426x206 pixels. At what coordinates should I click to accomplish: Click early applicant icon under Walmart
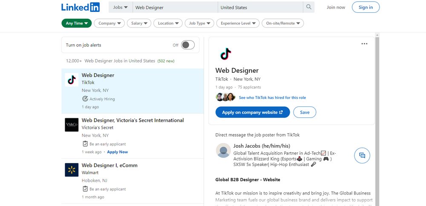[85, 189]
